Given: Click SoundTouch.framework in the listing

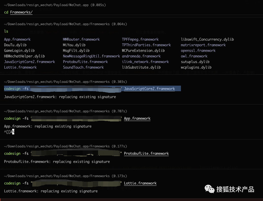Looking at the screenshot, I should tap(83, 67).
